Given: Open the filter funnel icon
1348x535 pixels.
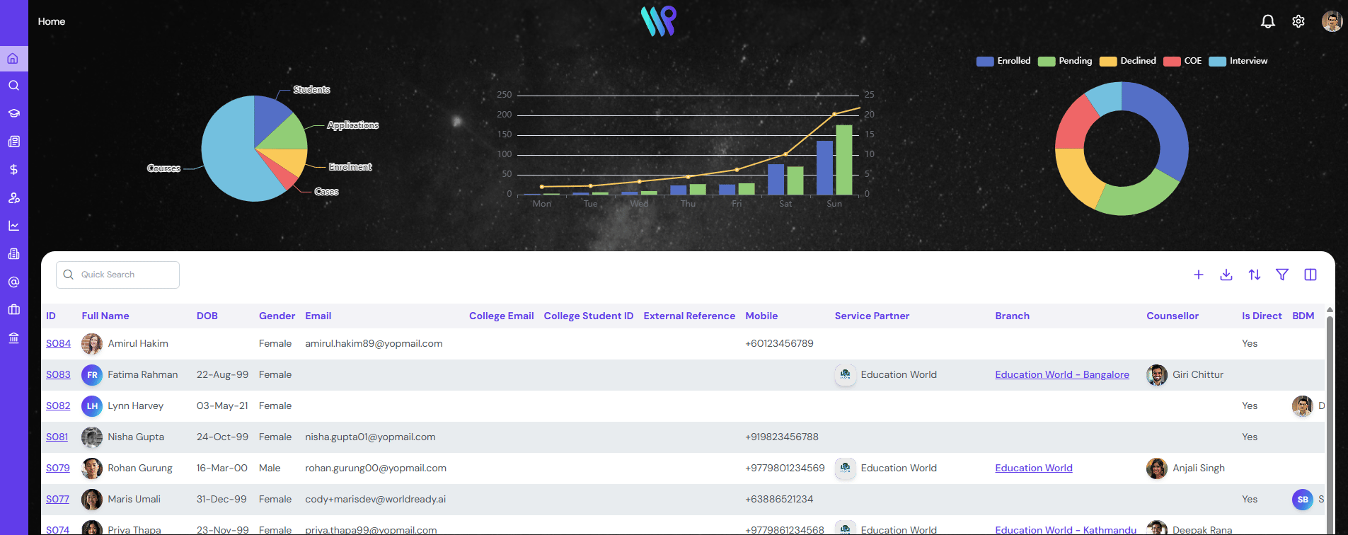Looking at the screenshot, I should (1282, 275).
